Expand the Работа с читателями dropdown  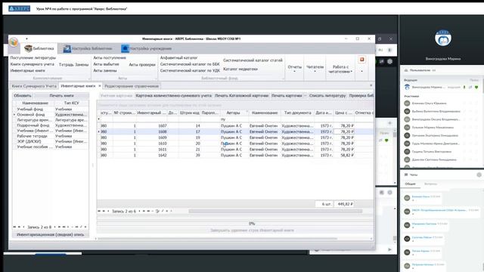click(340, 69)
